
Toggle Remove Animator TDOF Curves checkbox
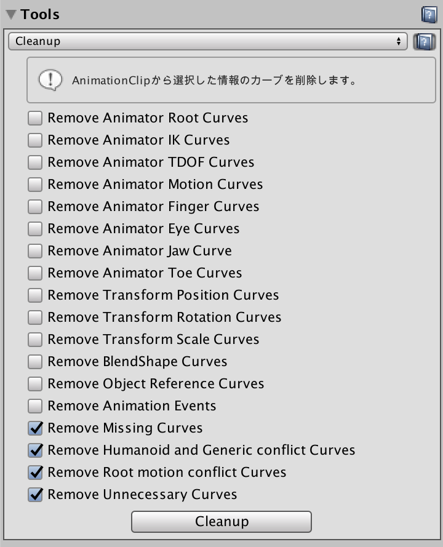[x=36, y=162]
